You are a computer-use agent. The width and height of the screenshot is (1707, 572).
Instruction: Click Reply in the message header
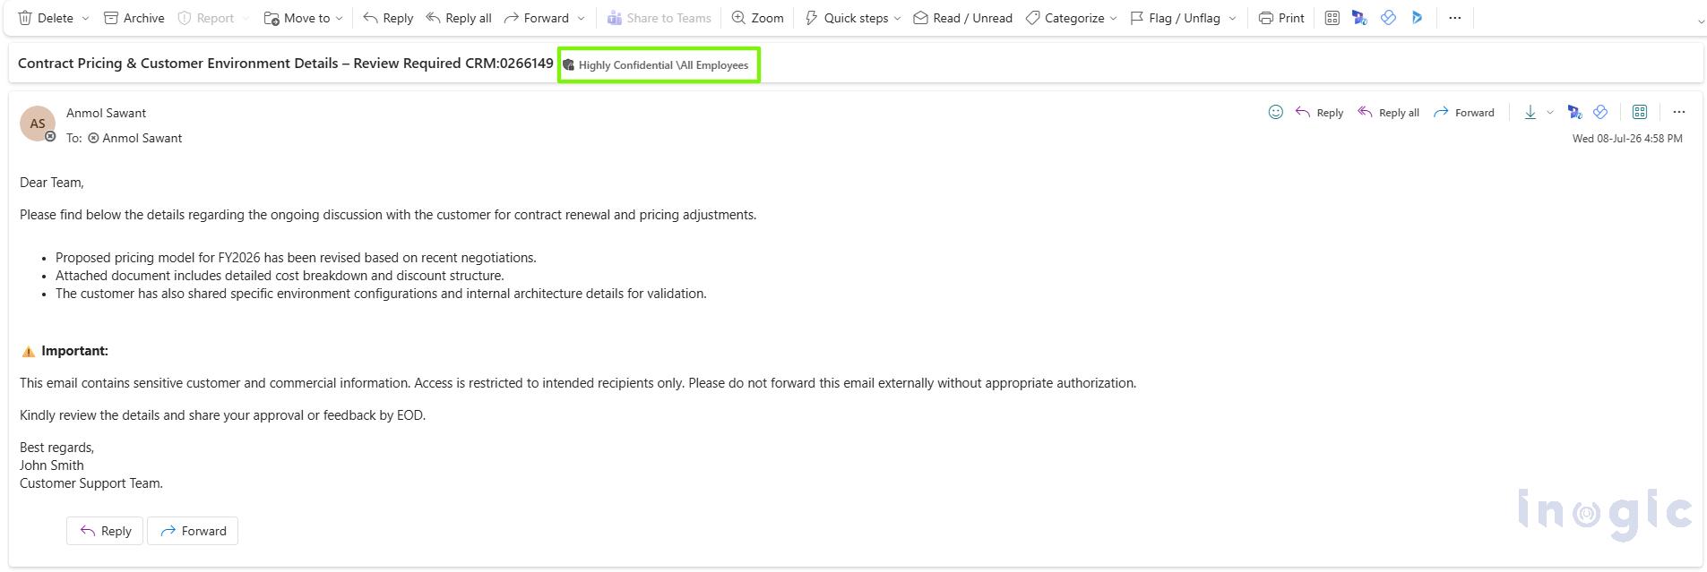(x=1319, y=112)
